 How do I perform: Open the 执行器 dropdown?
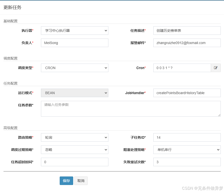pyautogui.click(x=75, y=31)
